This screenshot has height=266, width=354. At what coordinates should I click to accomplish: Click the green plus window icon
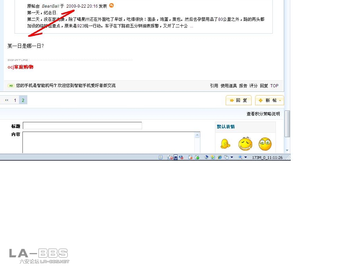pos(197,157)
